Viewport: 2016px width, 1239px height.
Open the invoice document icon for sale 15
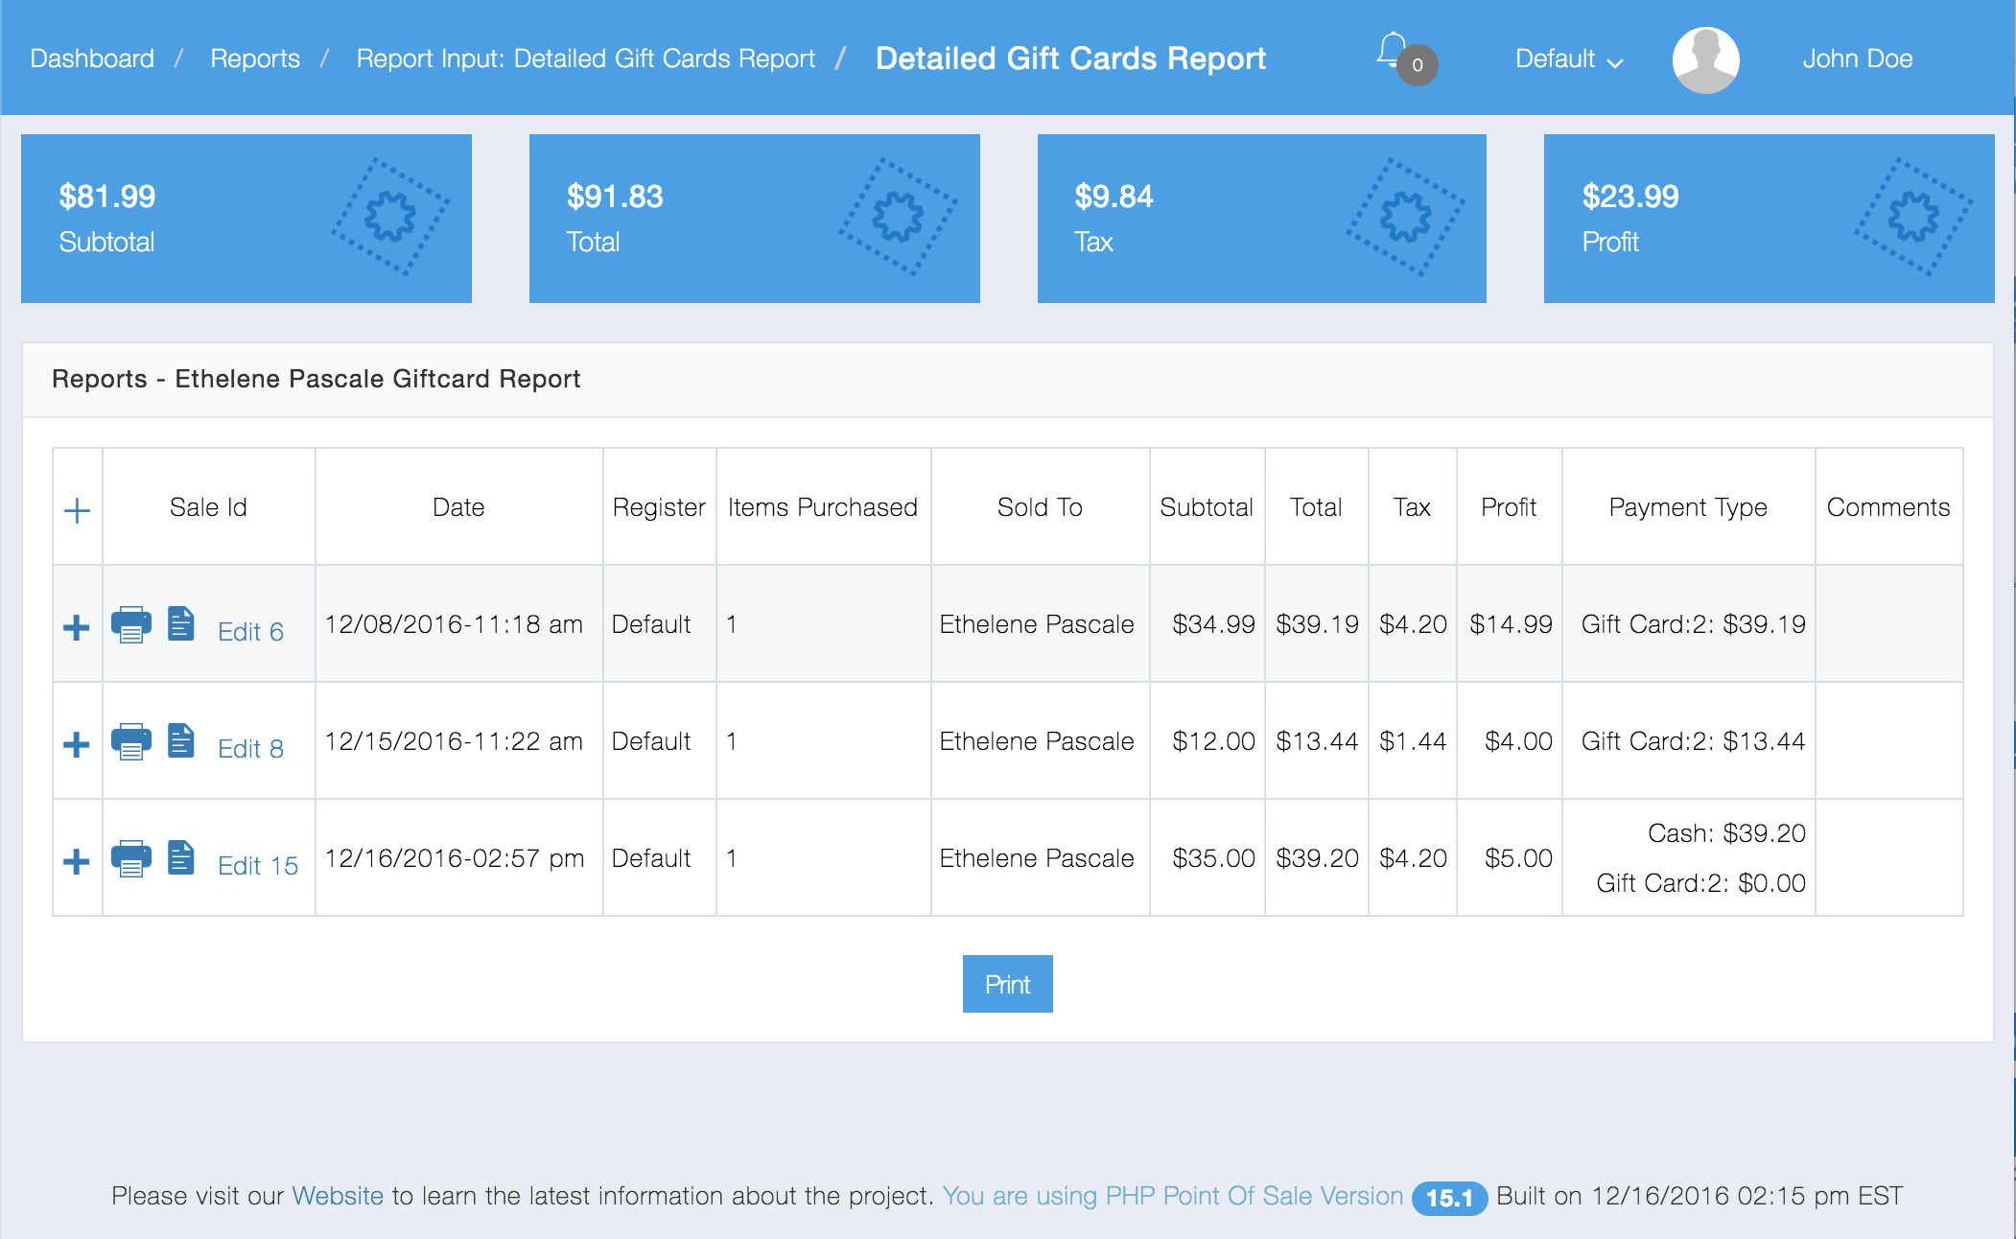click(181, 858)
